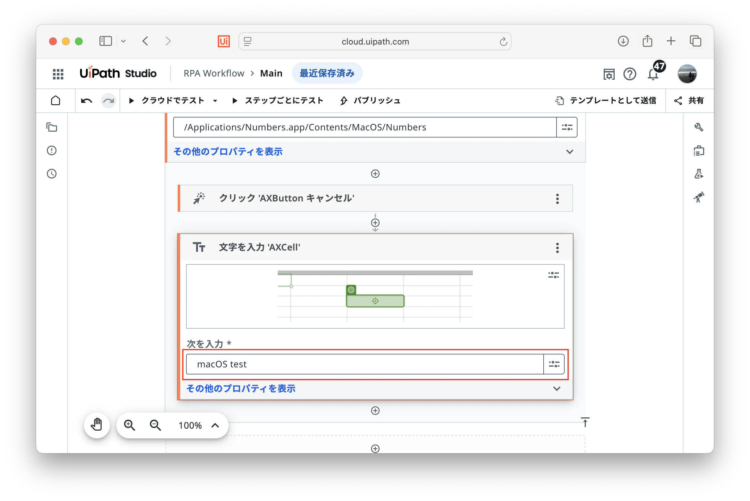Show Safari tab overview
The width and height of the screenshot is (750, 501).
pyautogui.click(x=696, y=41)
